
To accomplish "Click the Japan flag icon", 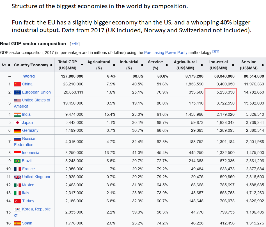I will (x=17, y=123).
